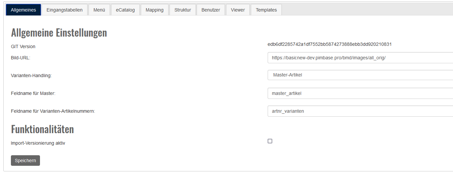
Task: Click the GIT version hash value
Action: (329, 44)
